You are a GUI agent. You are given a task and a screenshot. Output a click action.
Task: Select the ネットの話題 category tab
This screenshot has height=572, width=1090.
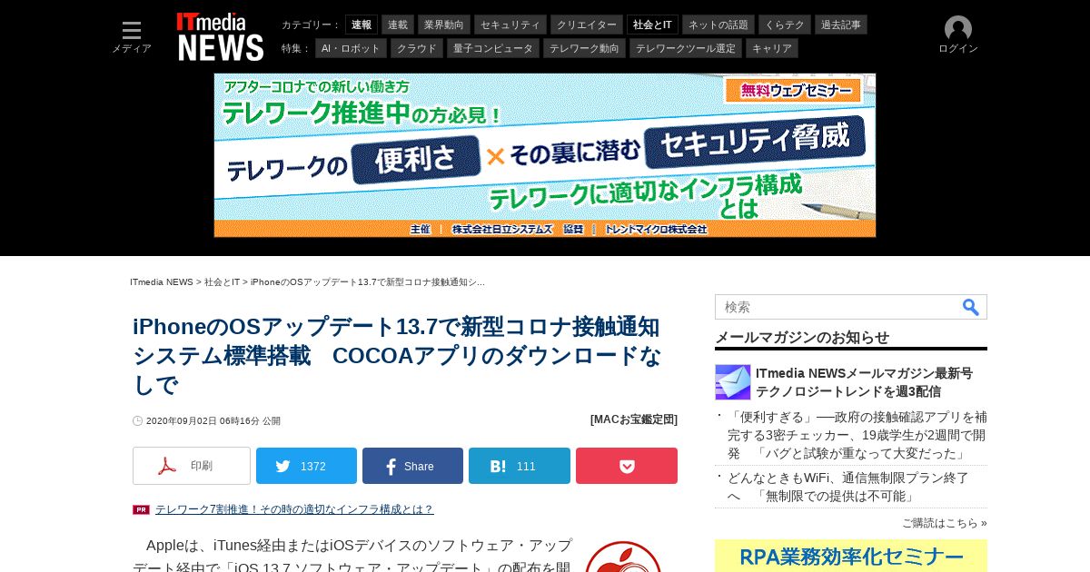[x=718, y=25]
